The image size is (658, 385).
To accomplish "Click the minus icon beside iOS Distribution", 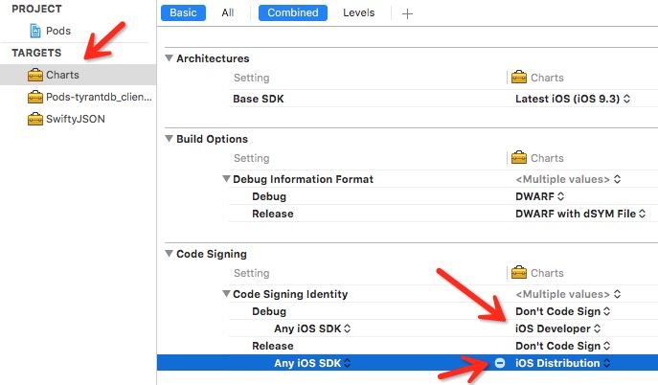I will pyautogui.click(x=499, y=363).
